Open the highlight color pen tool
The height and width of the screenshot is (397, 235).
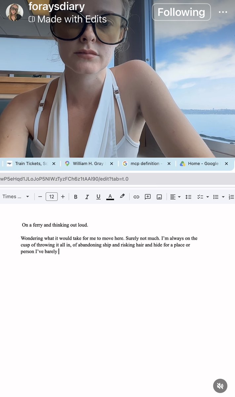(x=122, y=196)
